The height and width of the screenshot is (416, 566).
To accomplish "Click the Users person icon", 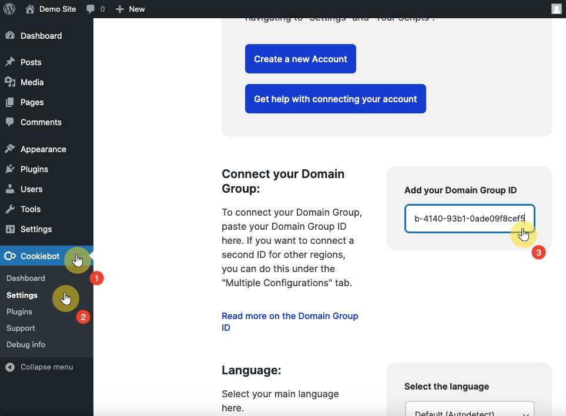I will coord(10,189).
